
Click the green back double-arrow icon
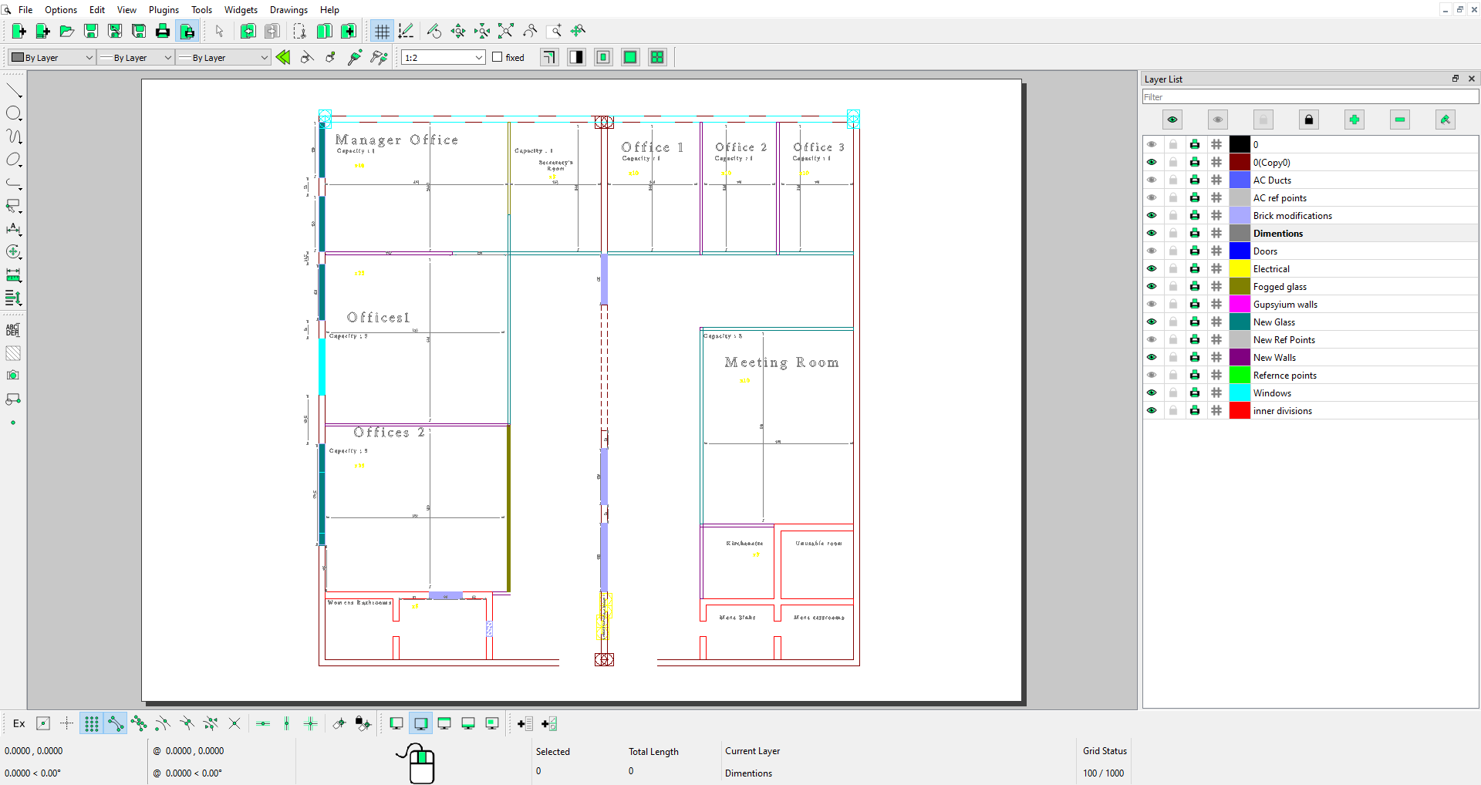[283, 57]
